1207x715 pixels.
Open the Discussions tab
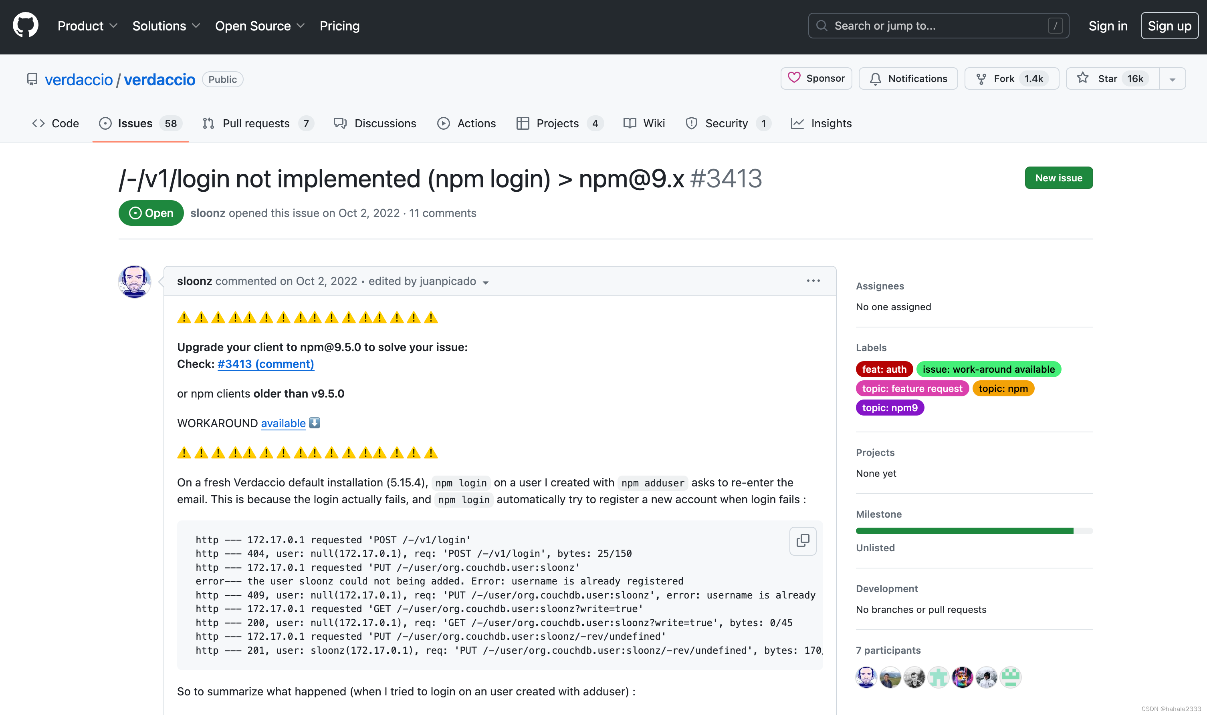pos(375,123)
